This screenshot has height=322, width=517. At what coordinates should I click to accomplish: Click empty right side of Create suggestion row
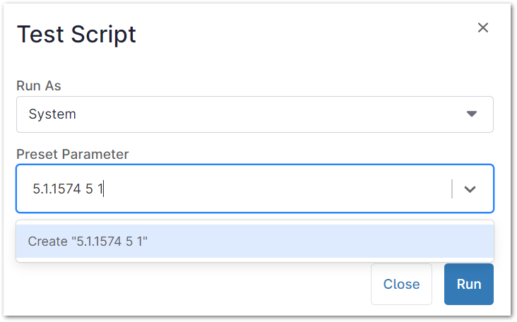click(x=353, y=241)
